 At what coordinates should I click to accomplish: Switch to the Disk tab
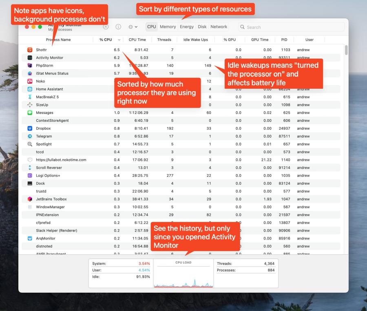(x=202, y=26)
